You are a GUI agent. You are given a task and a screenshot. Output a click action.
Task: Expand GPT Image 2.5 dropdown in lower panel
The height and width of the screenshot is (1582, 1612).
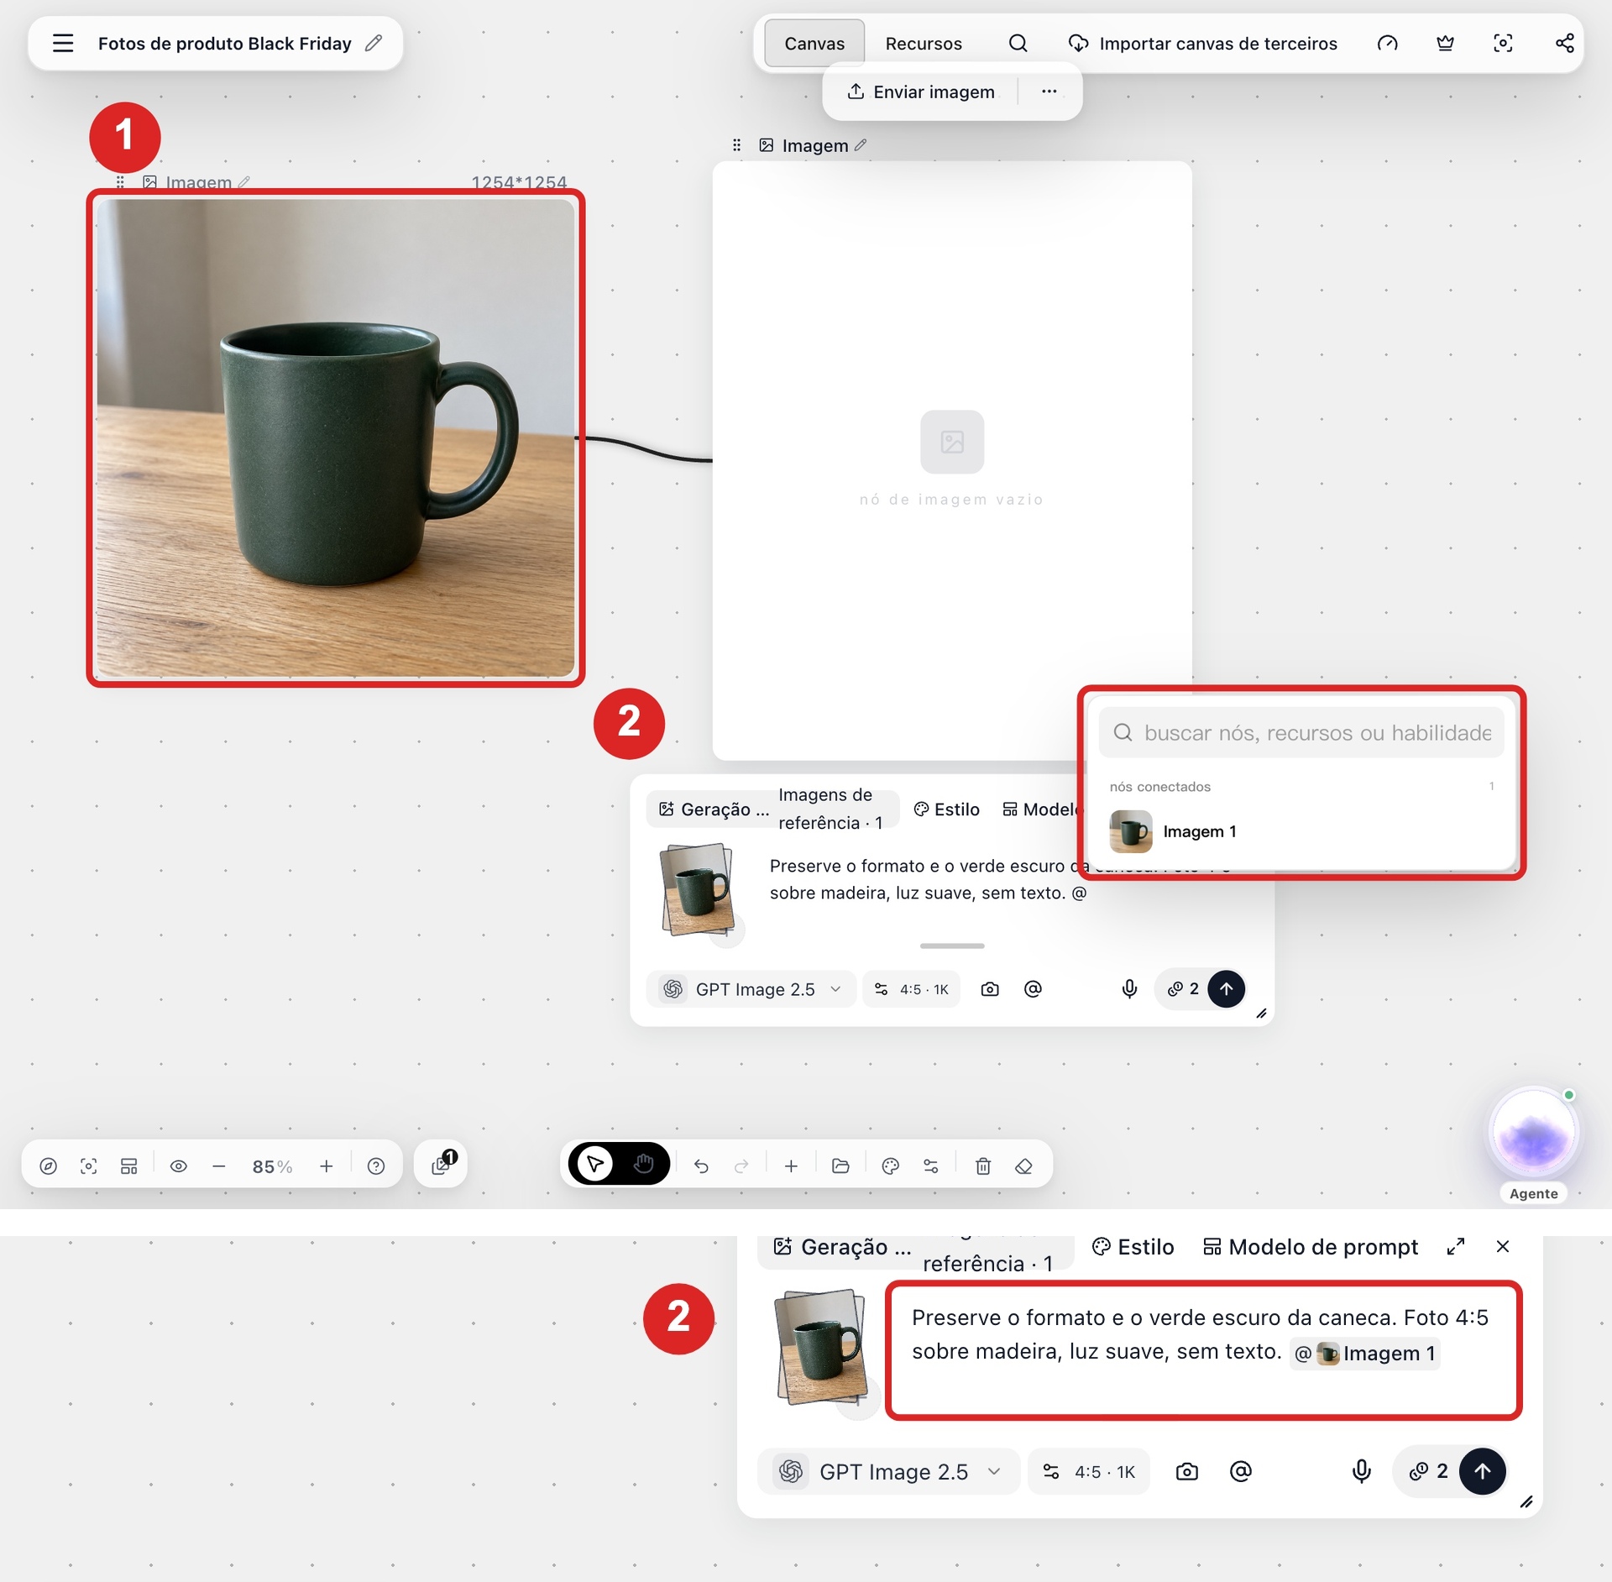click(890, 1471)
